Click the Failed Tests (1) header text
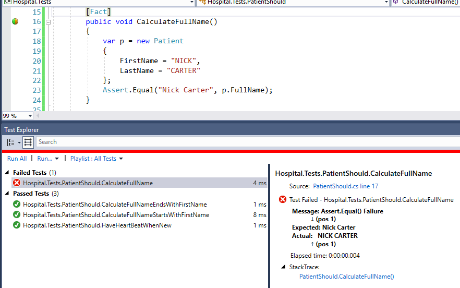The width and height of the screenshot is (460, 288). [x=34, y=173]
